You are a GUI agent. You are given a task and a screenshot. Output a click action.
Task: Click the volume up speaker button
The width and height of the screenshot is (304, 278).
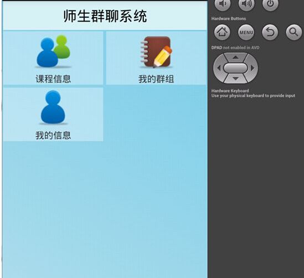[246, 4]
